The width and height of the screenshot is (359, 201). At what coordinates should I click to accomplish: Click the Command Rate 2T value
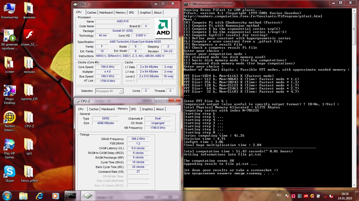[x=138, y=172]
